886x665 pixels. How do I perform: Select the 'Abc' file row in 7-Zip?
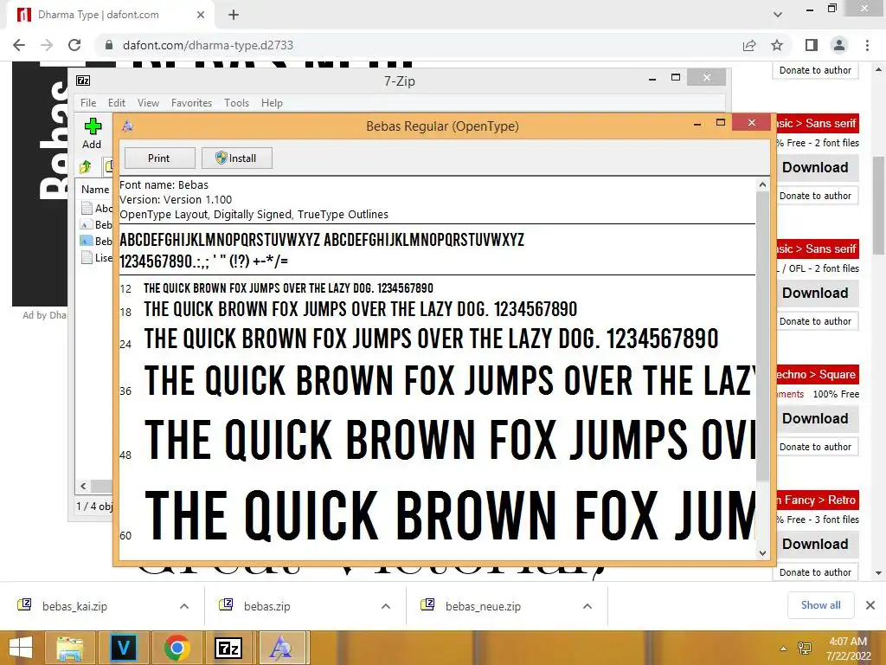pos(97,208)
